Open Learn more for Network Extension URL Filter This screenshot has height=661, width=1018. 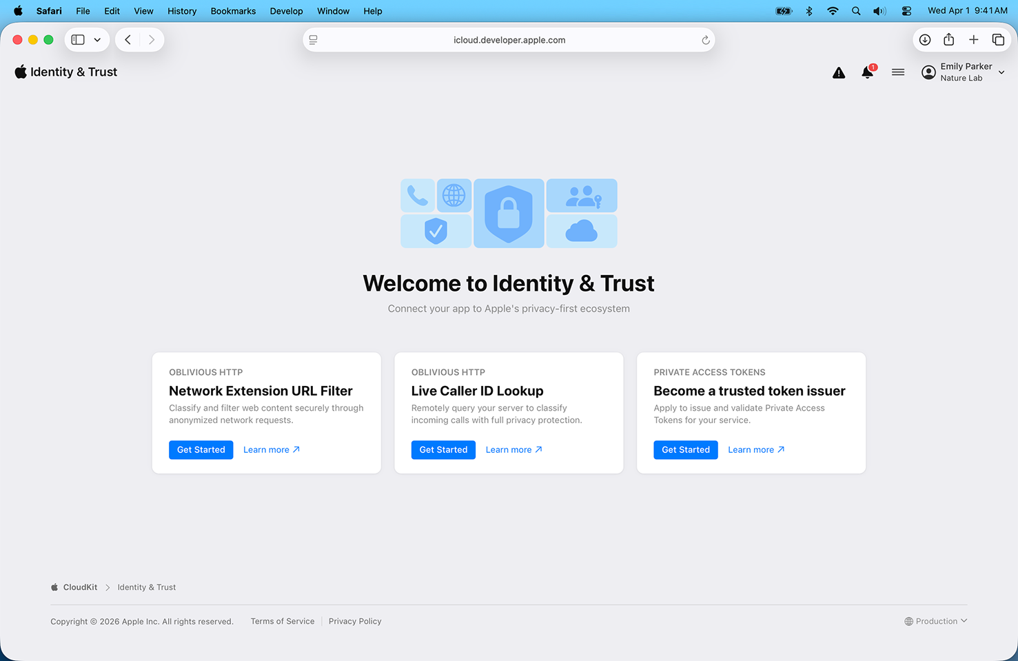point(272,450)
